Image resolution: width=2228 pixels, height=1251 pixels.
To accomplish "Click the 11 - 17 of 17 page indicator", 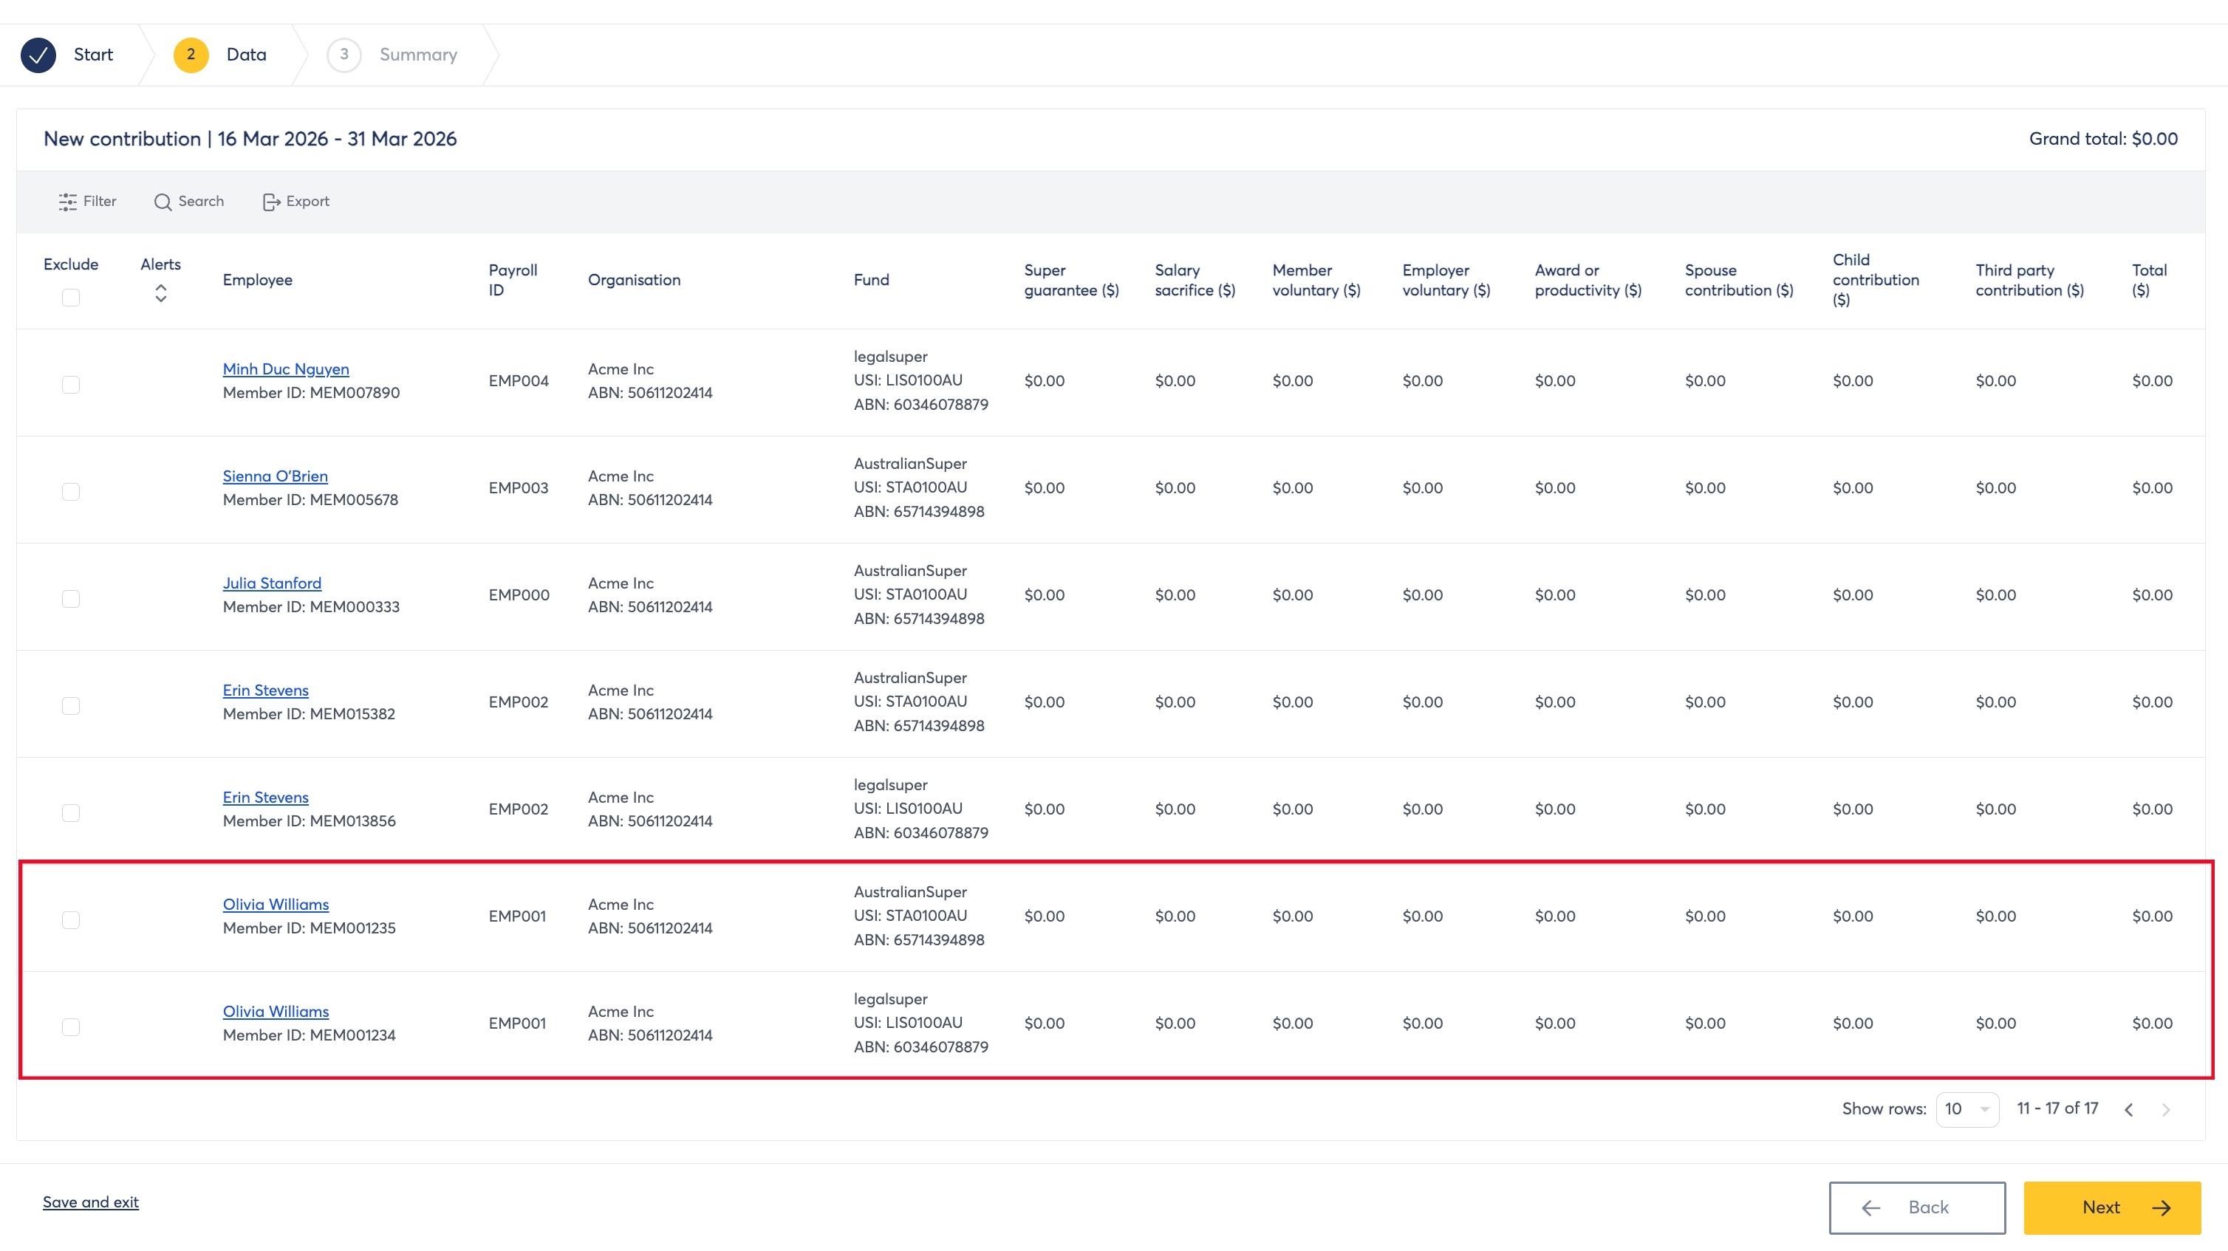I will [2057, 1109].
